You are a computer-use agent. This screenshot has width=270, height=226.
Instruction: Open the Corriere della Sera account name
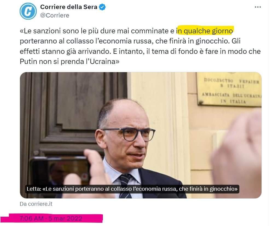(69, 7)
